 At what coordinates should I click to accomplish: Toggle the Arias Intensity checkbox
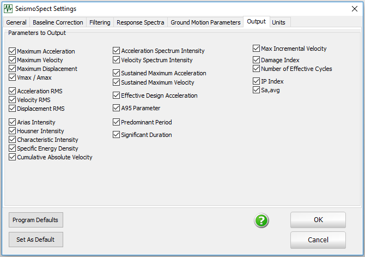(13, 122)
